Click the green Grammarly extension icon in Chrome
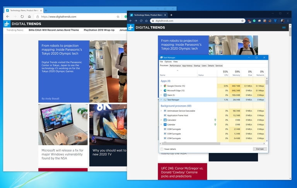 254,21
